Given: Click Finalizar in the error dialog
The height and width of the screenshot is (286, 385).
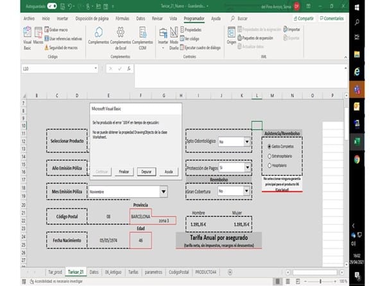Looking at the screenshot, I should [x=124, y=171].
